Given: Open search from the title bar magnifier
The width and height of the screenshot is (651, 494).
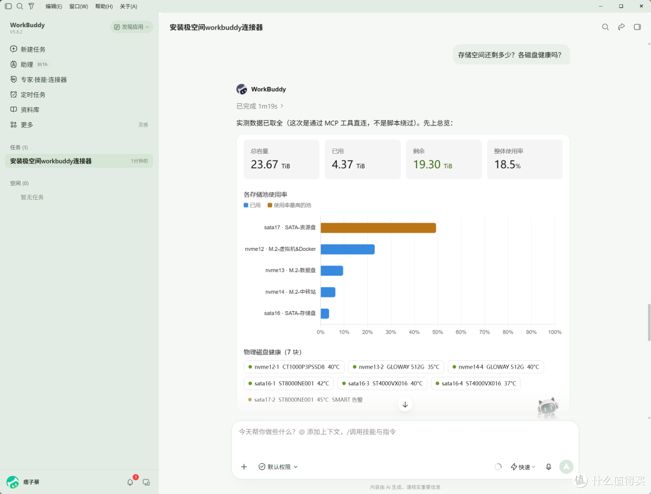Looking at the screenshot, I should tap(20, 6).
